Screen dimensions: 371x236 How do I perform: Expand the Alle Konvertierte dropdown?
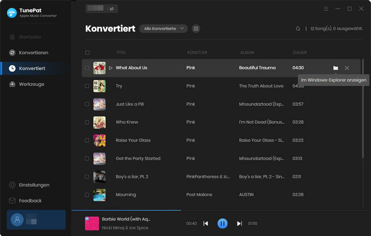(163, 29)
